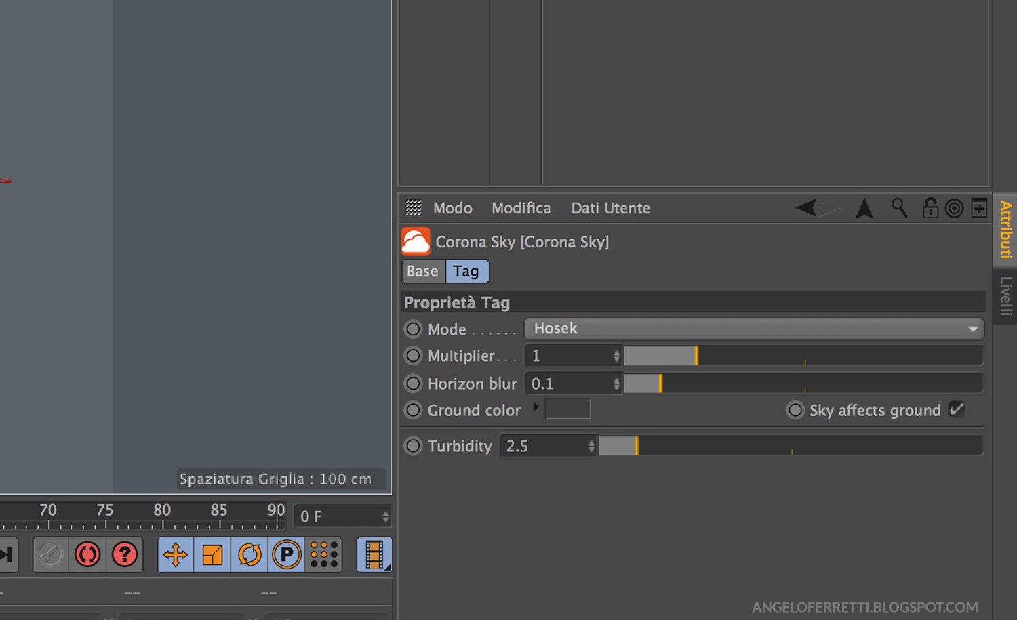Toggle rotation keyframe icon
Screen dimensions: 1017x620
tap(250, 554)
